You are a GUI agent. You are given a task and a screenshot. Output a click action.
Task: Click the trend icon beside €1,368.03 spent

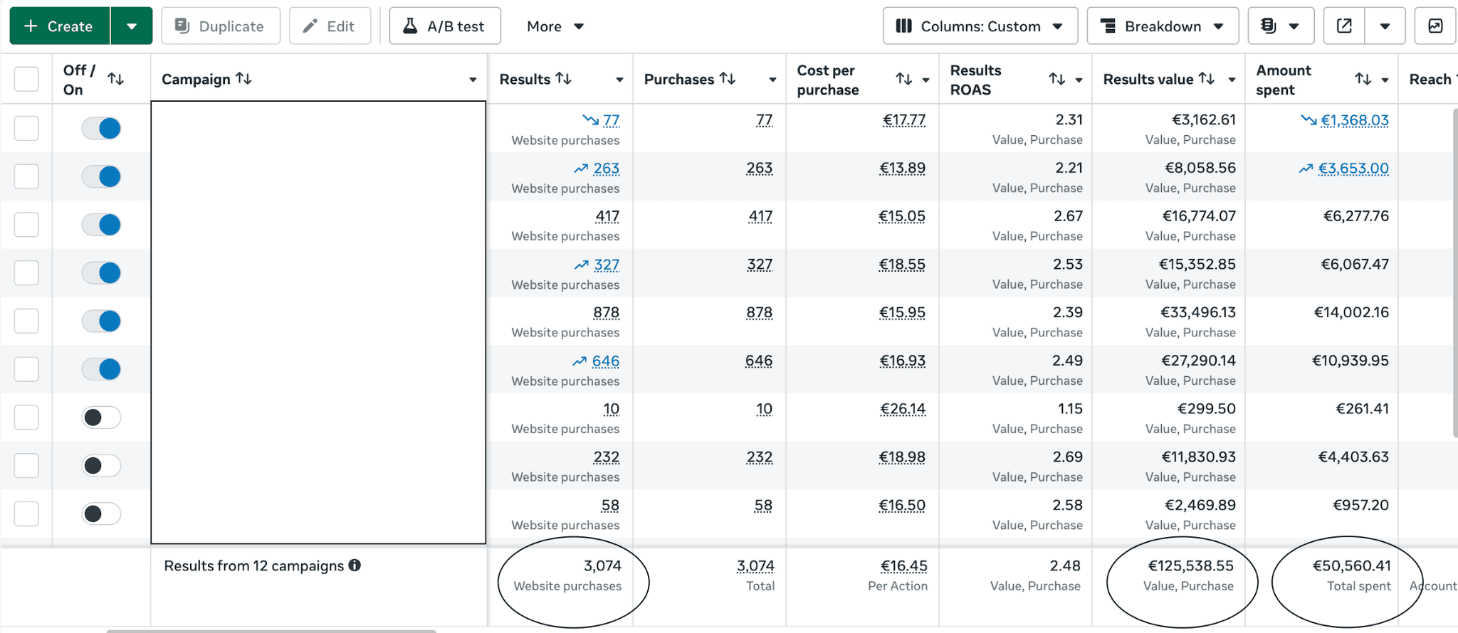coord(1308,120)
